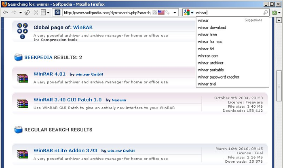Image resolution: width=283 pixels, height=168 pixels.
Task: Click the vertical scrollbar thumb
Action: (x=279, y=86)
